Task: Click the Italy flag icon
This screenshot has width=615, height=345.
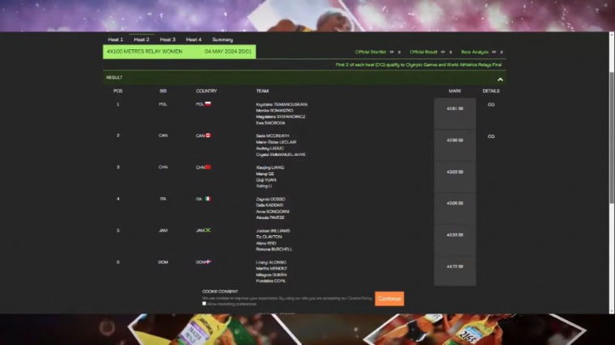Action: [207, 199]
